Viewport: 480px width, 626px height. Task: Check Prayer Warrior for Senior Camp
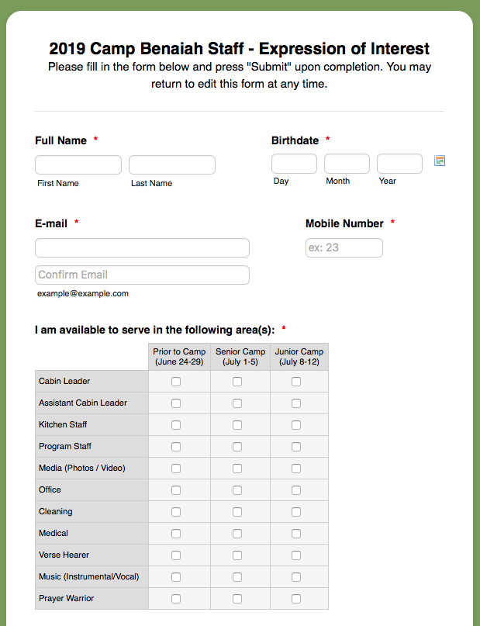237,599
